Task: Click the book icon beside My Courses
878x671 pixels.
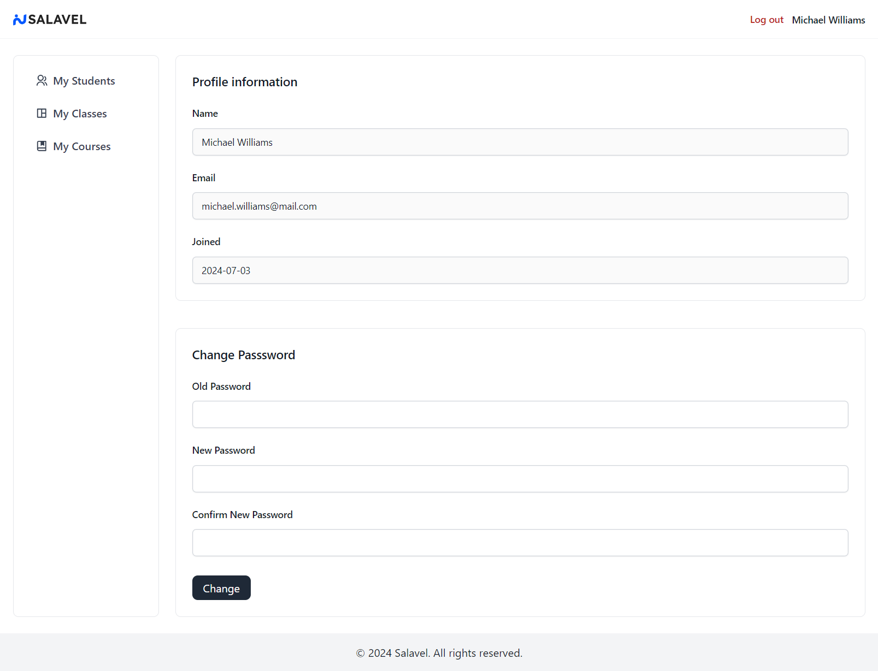Action: point(42,146)
